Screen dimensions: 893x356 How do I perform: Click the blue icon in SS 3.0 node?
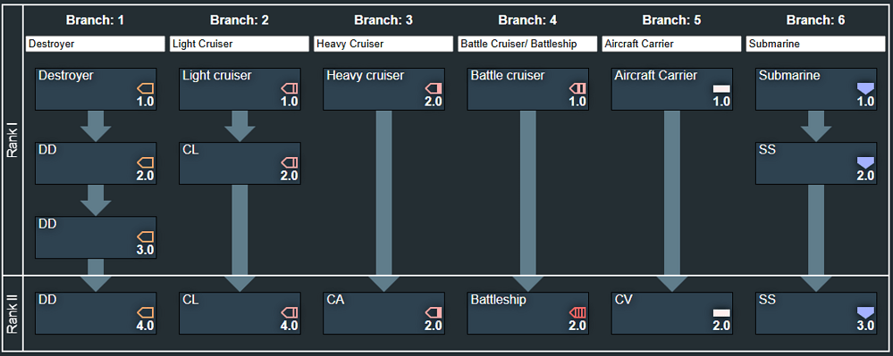865,312
